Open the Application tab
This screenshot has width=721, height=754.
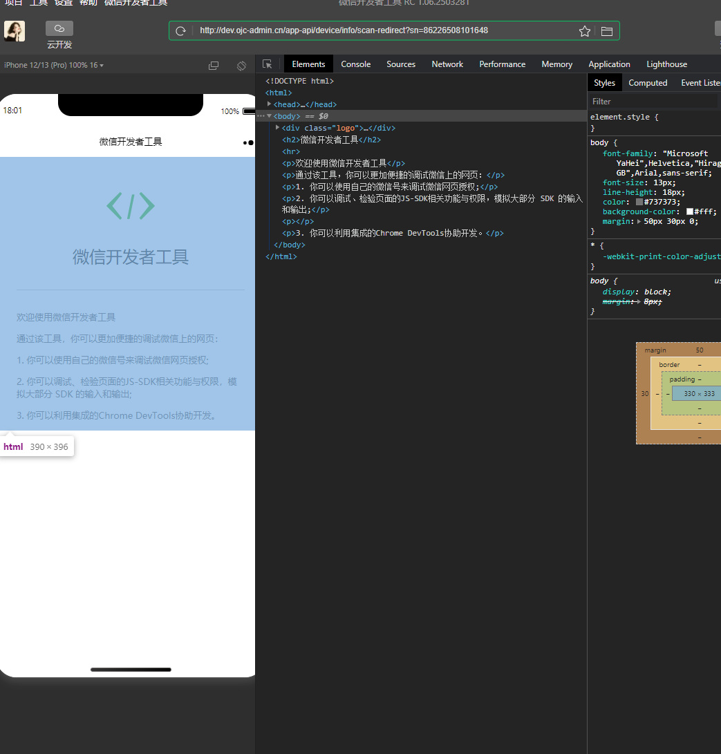pos(609,64)
